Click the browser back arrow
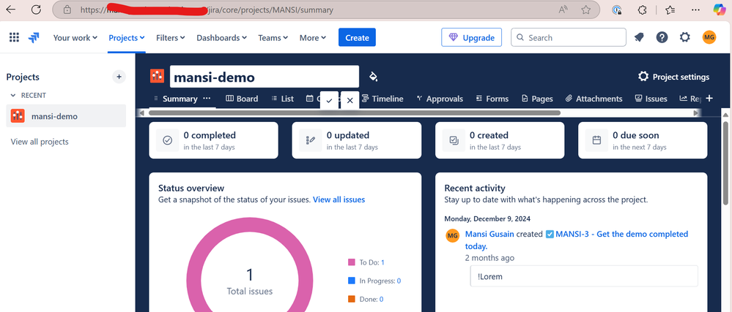This screenshot has height=312, width=732. click(10, 9)
